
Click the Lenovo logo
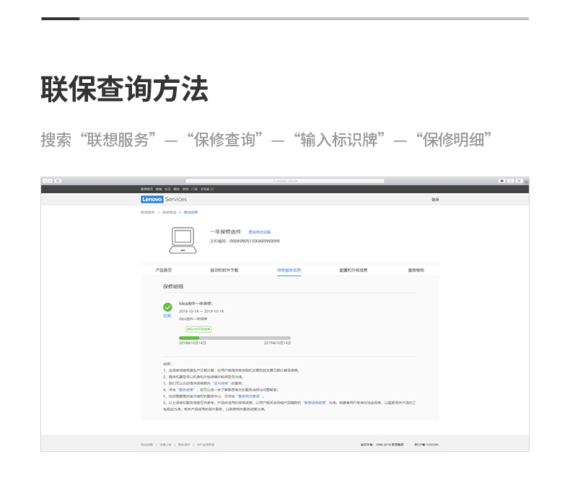(x=152, y=200)
